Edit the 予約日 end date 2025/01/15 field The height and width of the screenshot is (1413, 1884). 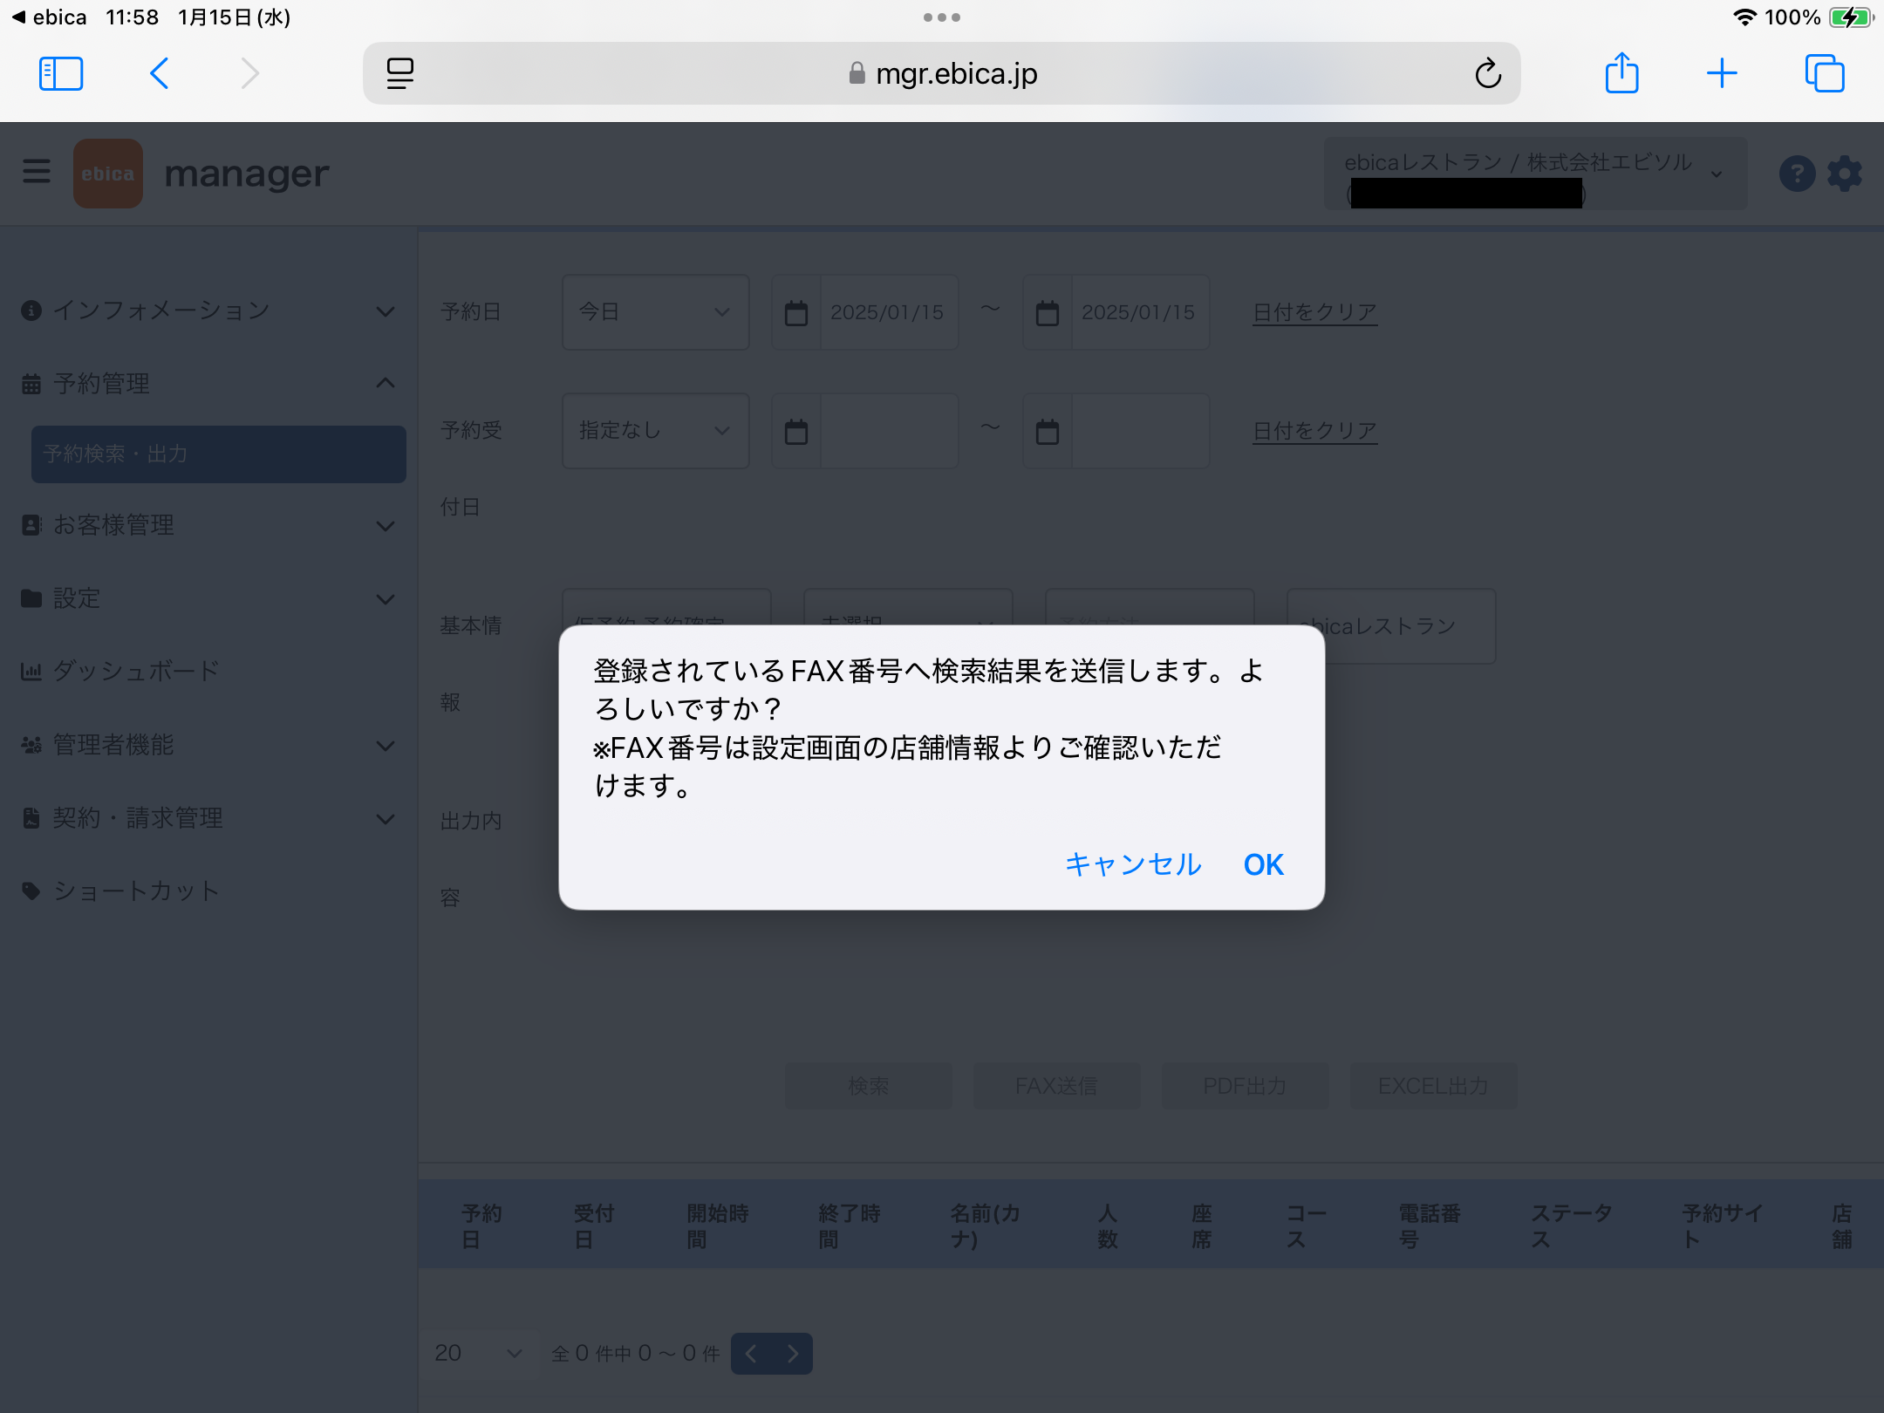[x=1139, y=312]
